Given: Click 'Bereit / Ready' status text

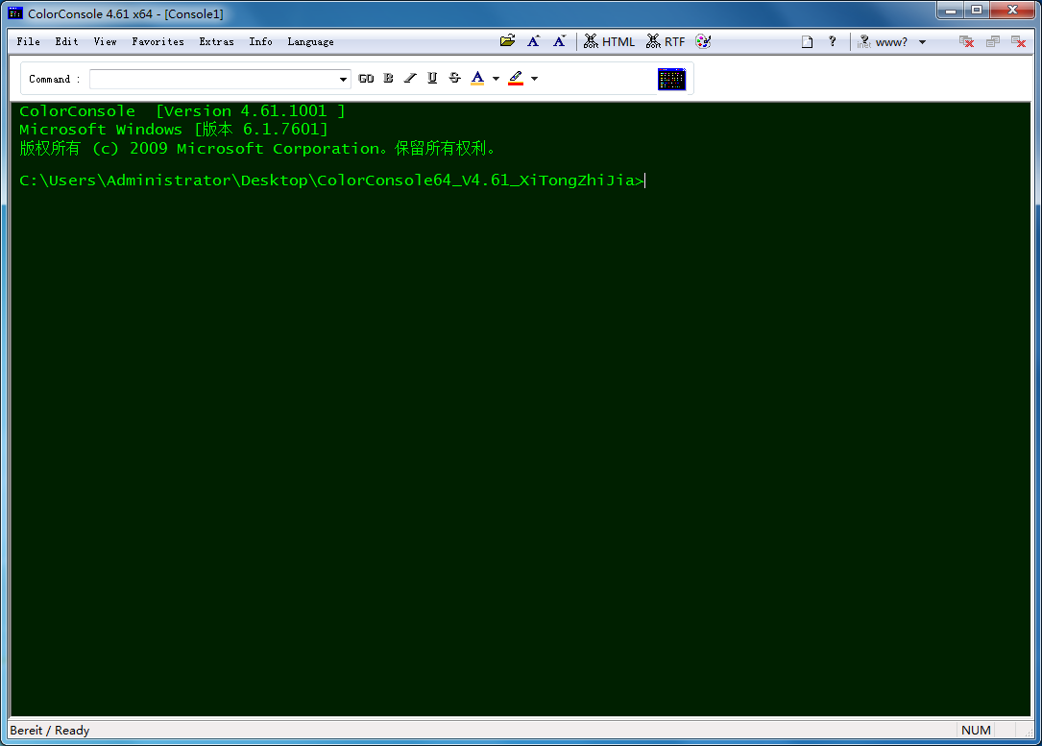Looking at the screenshot, I should point(50,730).
